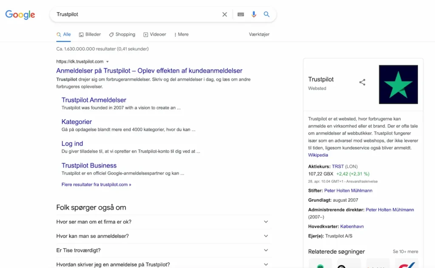Click the share icon in Trustpilot panel
Image resolution: width=435 pixels, height=268 pixels.
pos(362,82)
